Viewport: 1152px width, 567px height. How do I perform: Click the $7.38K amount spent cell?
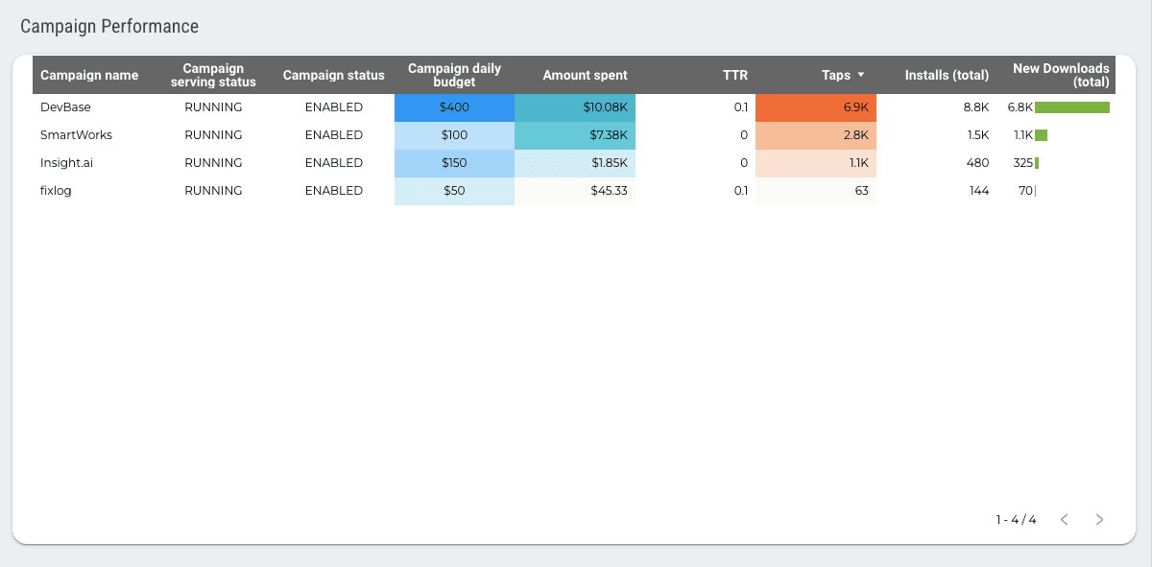pos(575,135)
